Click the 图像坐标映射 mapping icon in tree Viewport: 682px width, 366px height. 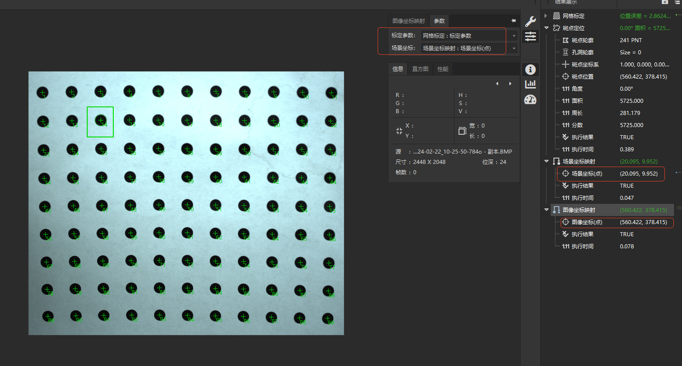[557, 210]
